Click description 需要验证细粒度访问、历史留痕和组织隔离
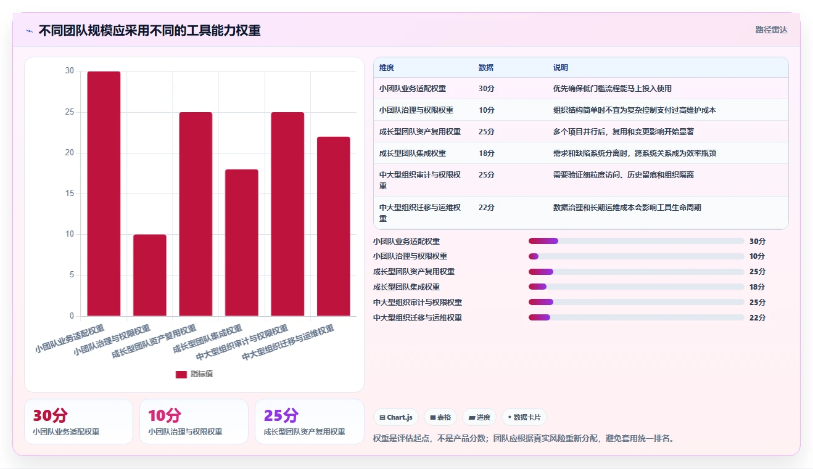This screenshot has height=469, width=813. 624,175
